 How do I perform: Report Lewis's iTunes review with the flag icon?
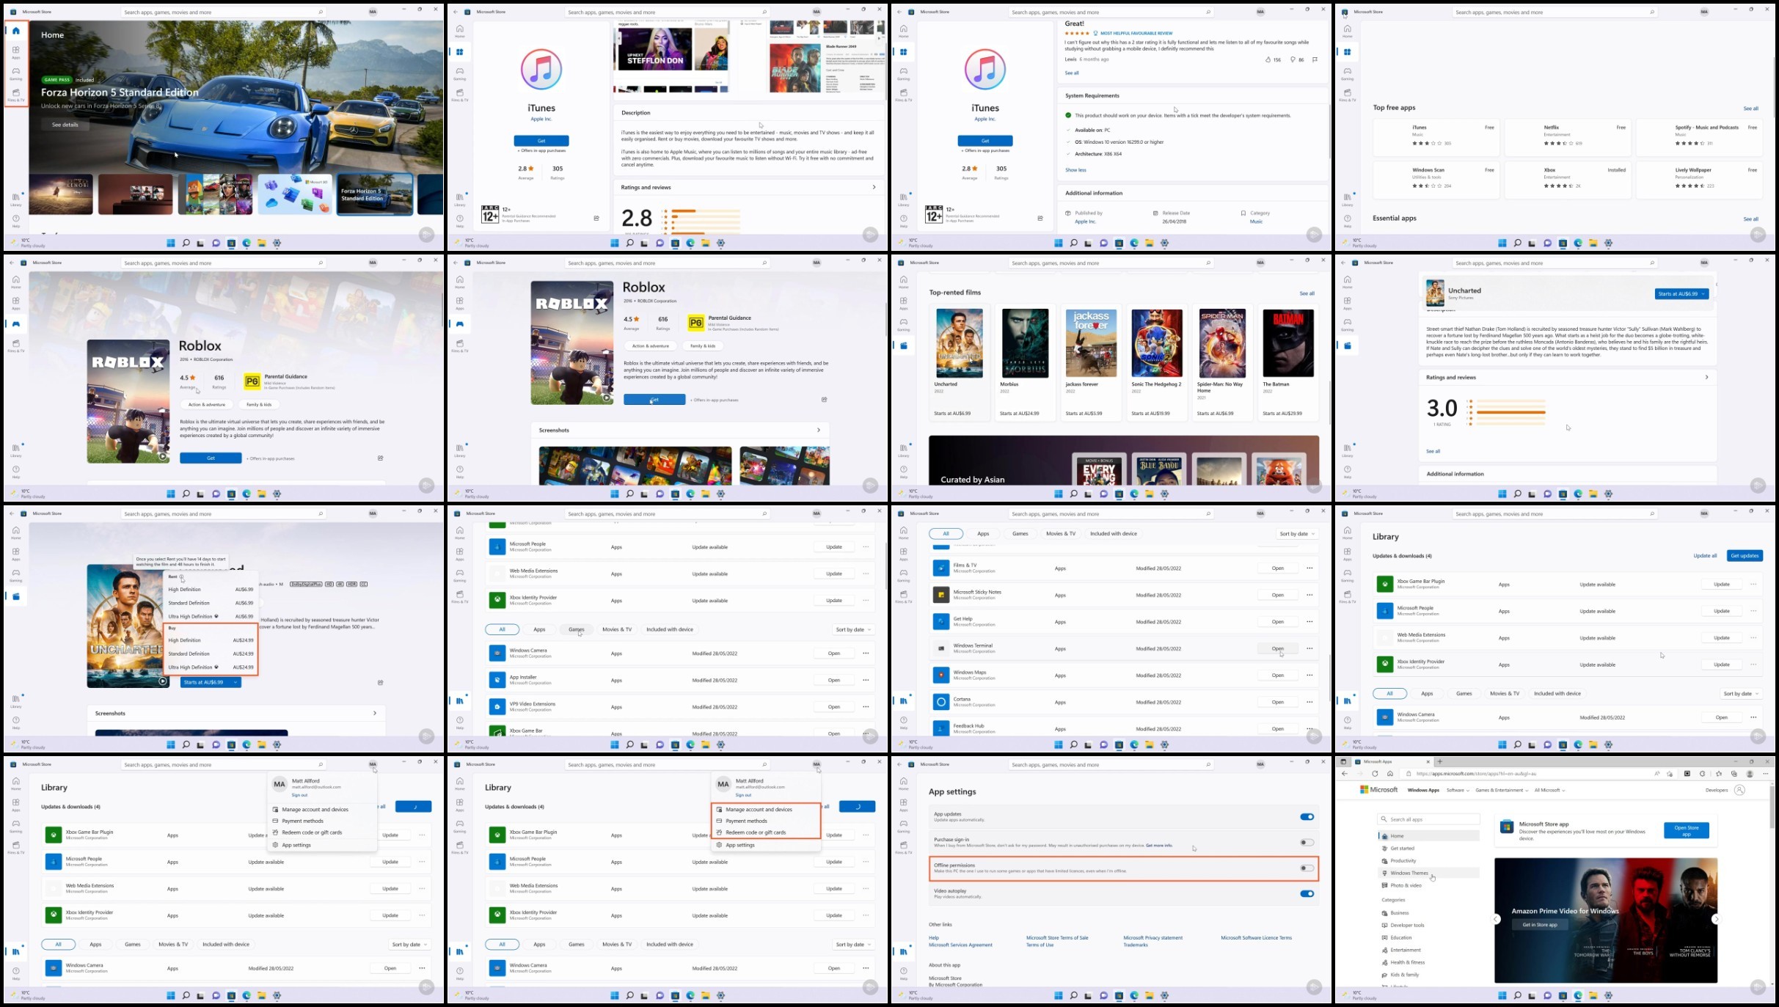pos(1315,60)
